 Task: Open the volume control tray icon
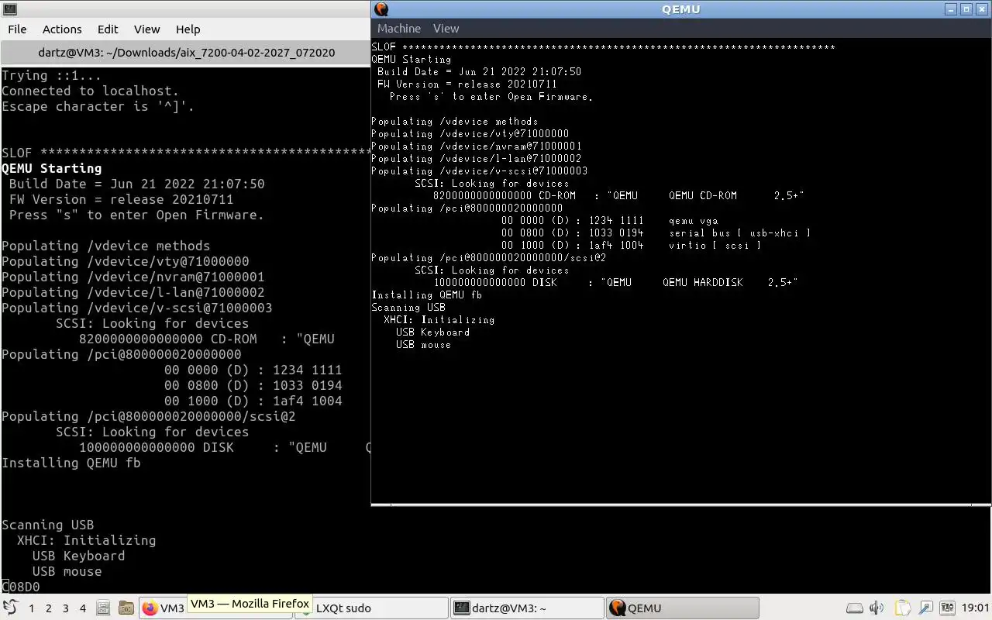[877, 608]
